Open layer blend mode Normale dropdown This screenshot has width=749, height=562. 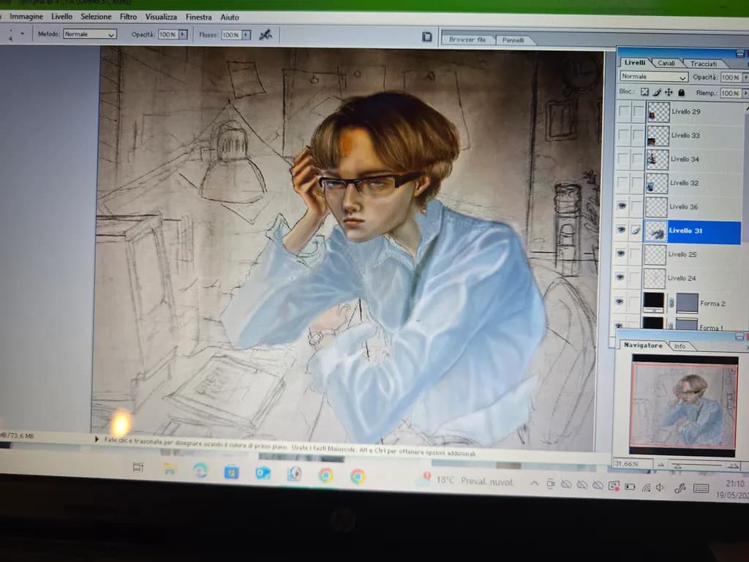(654, 76)
